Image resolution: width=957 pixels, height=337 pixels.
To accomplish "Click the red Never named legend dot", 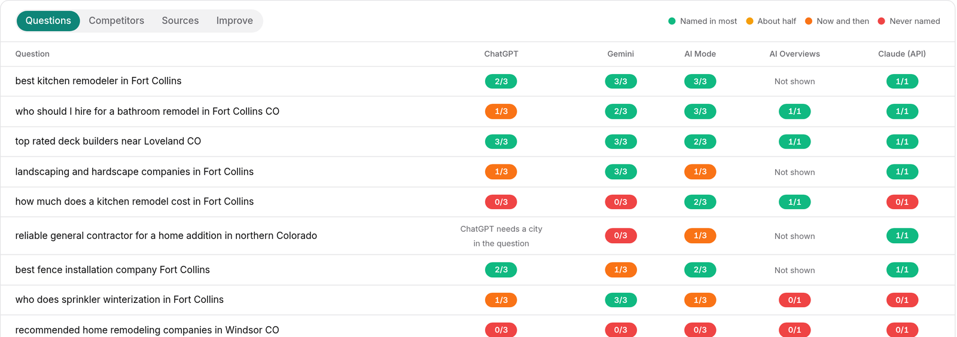I will tap(881, 21).
